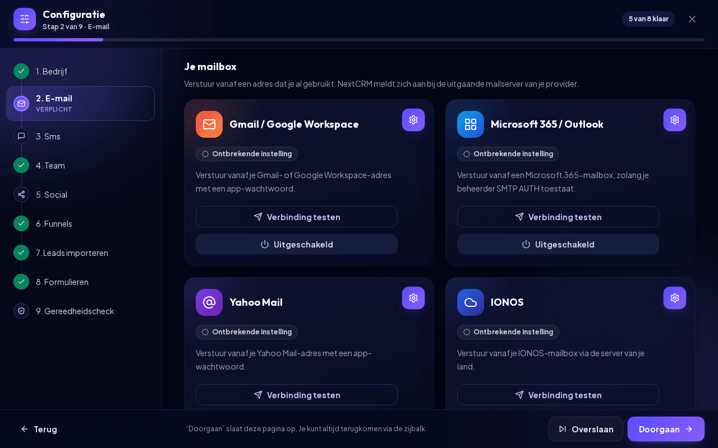
Task: Open settings gear for Microsoft 365 / Outlook
Action: (x=675, y=120)
